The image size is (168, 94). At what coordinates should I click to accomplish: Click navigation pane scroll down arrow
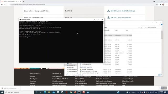tap(77, 73)
